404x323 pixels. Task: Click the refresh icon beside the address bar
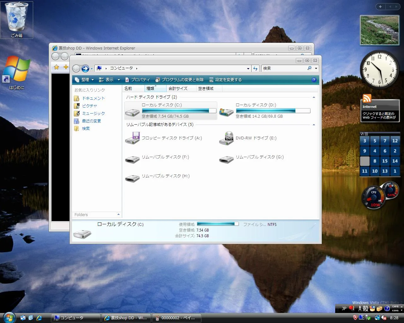coord(256,68)
